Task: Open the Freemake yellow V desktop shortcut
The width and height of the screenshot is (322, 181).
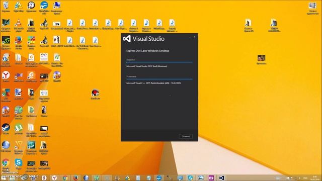Action: click(19, 148)
